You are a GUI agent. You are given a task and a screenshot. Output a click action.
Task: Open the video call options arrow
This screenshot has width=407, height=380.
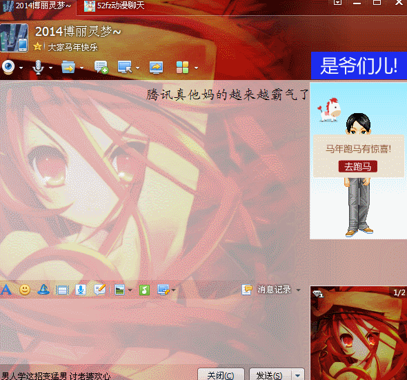21,68
